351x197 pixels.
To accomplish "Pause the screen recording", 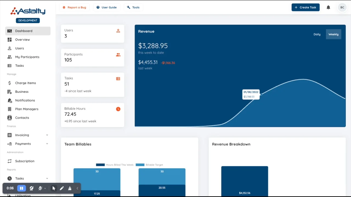I will pos(21,188).
